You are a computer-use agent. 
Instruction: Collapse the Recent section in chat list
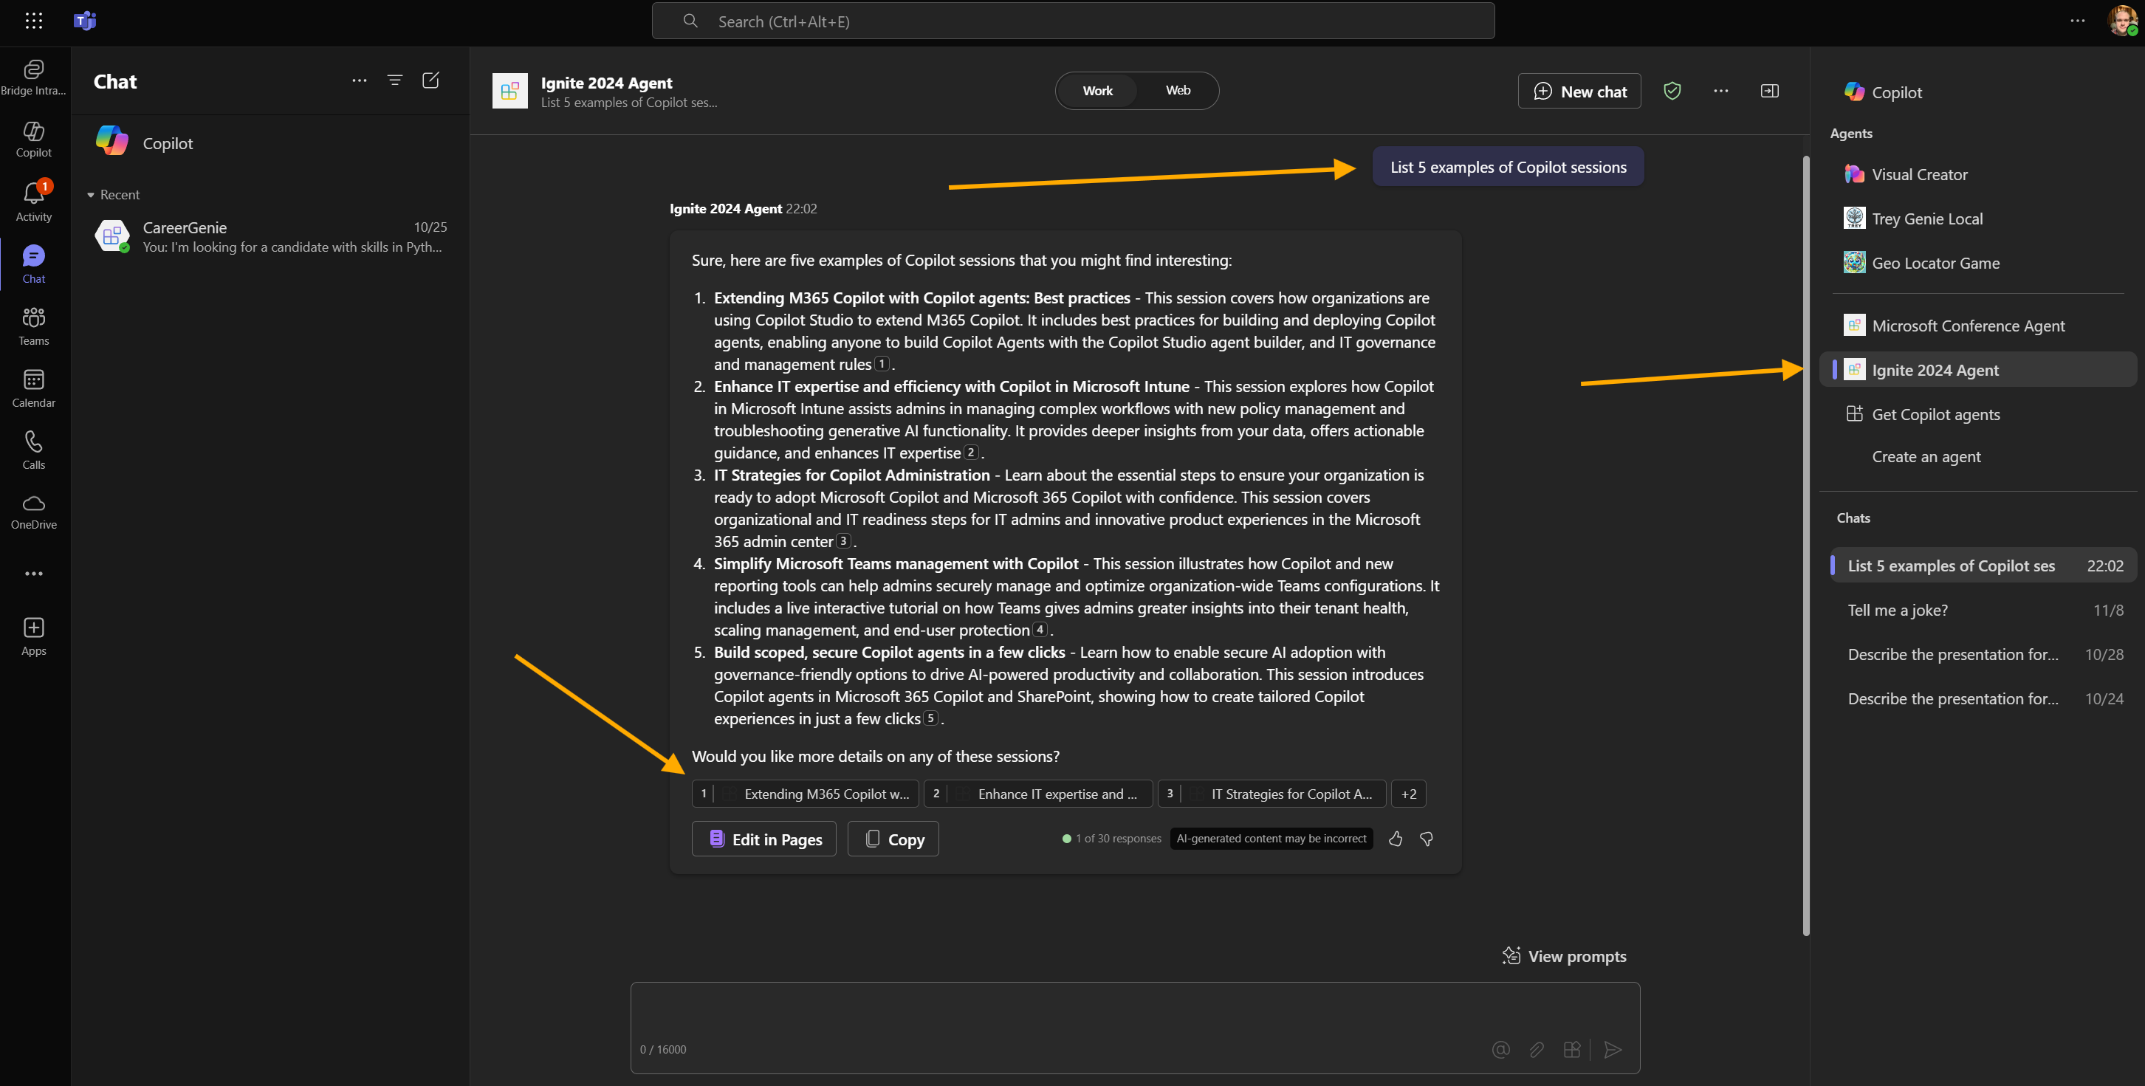92,194
